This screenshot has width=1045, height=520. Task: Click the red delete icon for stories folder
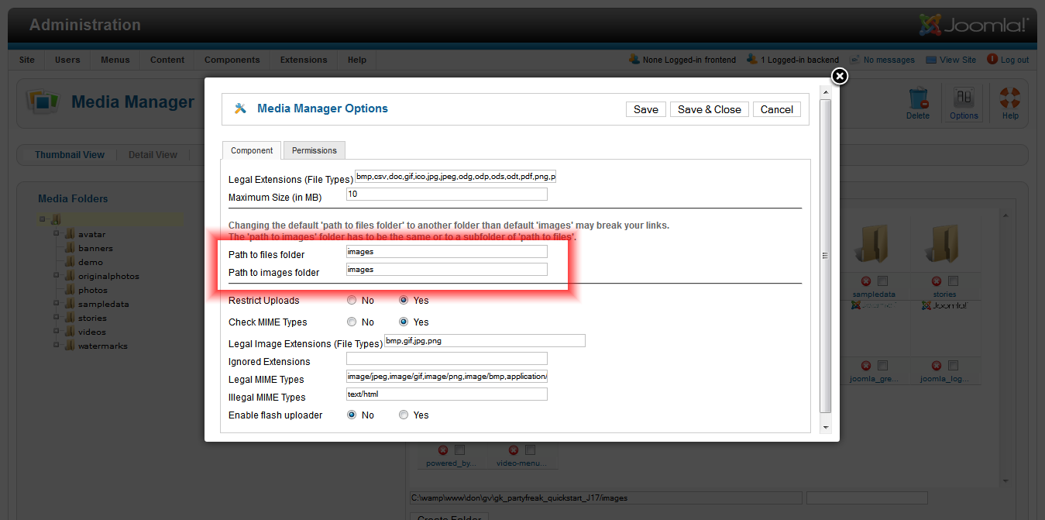point(937,281)
